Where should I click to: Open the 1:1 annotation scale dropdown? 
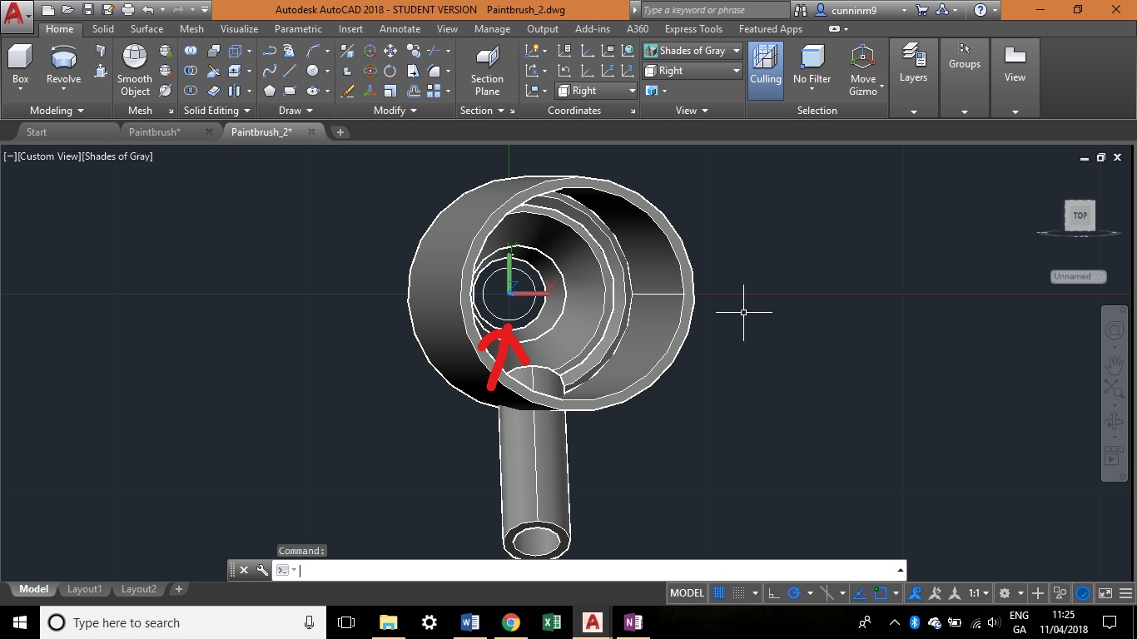[978, 593]
